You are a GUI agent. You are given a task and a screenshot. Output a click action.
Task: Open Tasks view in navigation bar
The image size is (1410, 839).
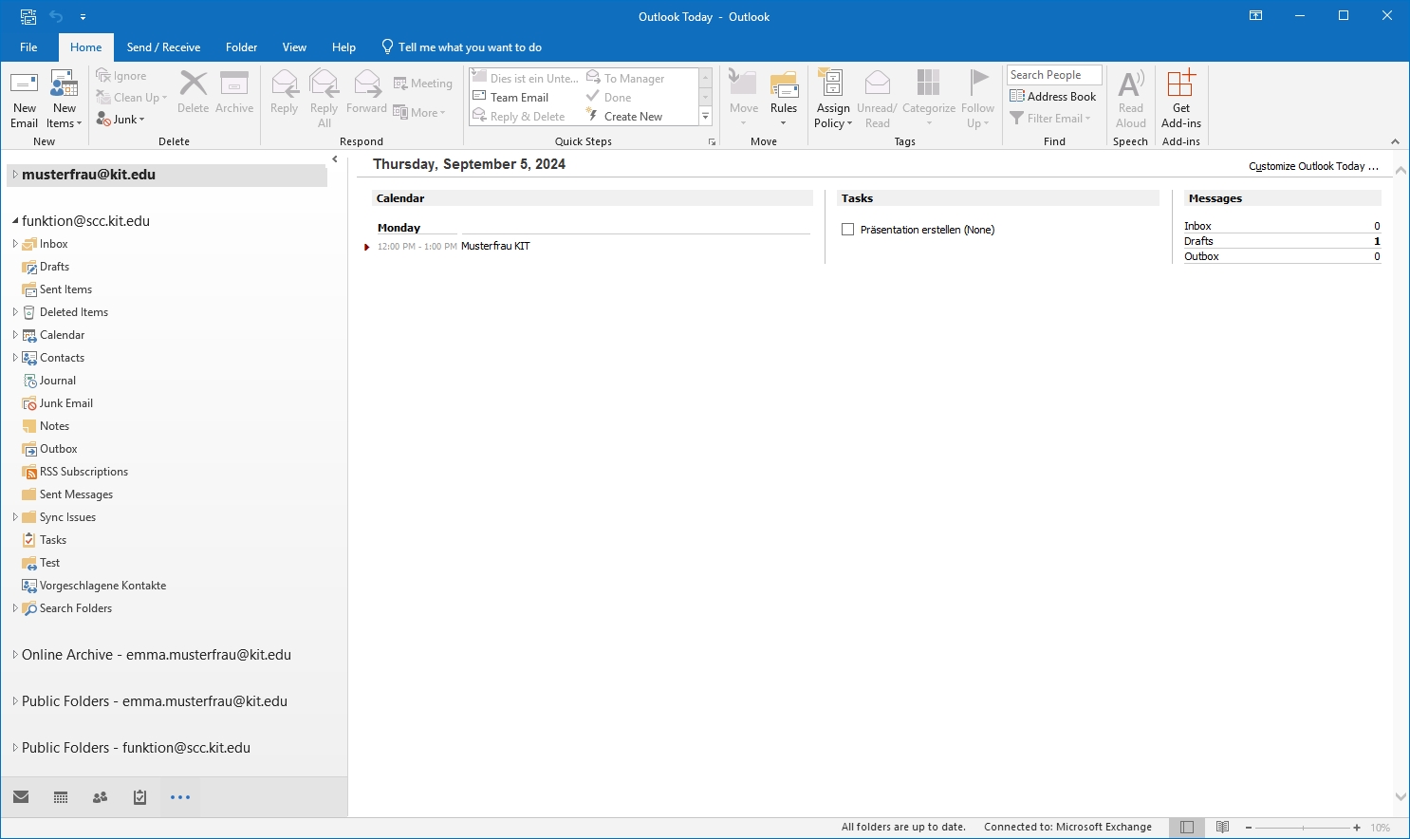coord(139,797)
